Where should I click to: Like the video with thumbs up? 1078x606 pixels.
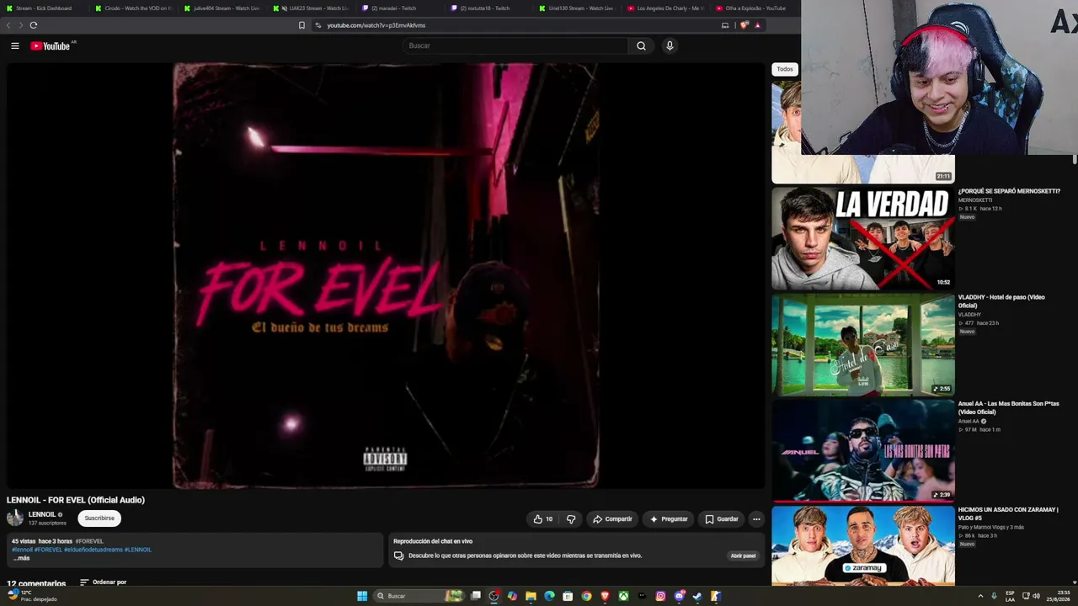pos(543,519)
